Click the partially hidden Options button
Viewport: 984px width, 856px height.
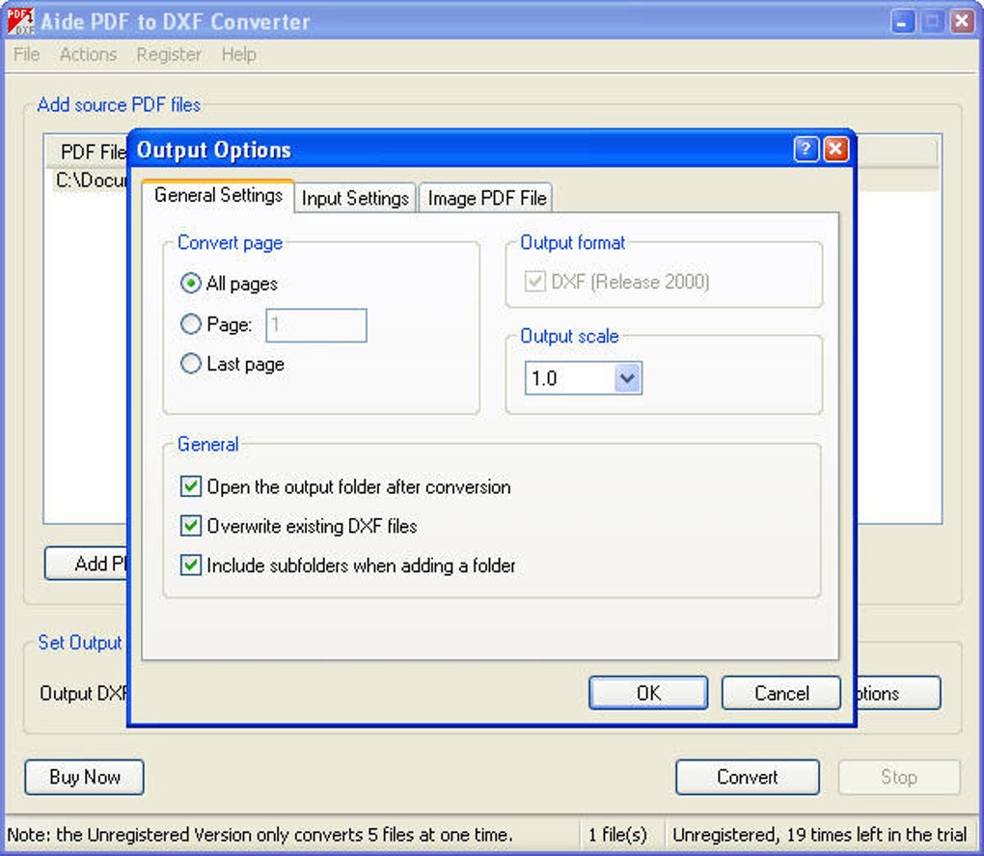(899, 693)
